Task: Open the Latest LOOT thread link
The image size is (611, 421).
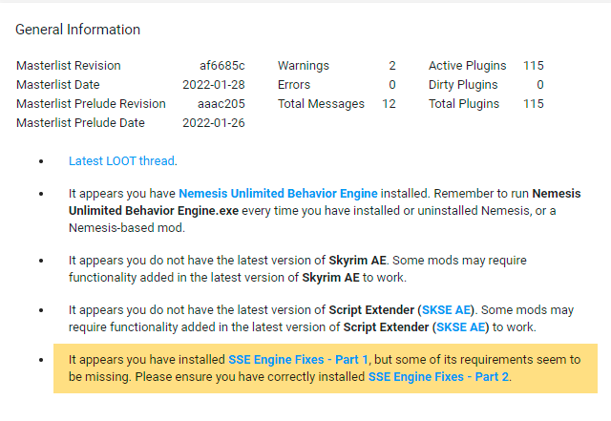Action: coord(121,161)
